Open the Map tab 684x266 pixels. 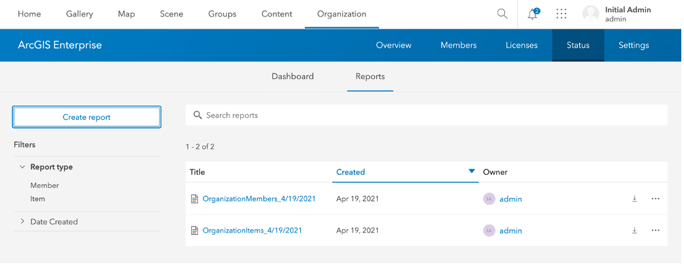[x=126, y=14]
